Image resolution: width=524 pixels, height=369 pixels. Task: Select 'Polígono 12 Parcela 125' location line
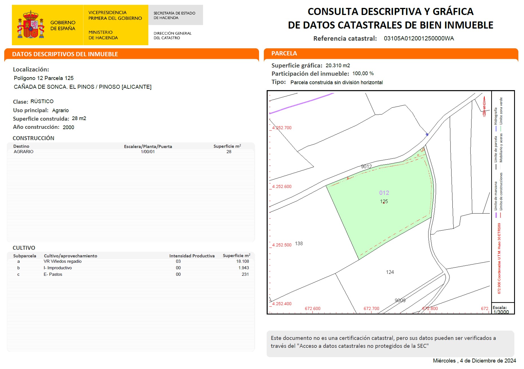coord(44,78)
